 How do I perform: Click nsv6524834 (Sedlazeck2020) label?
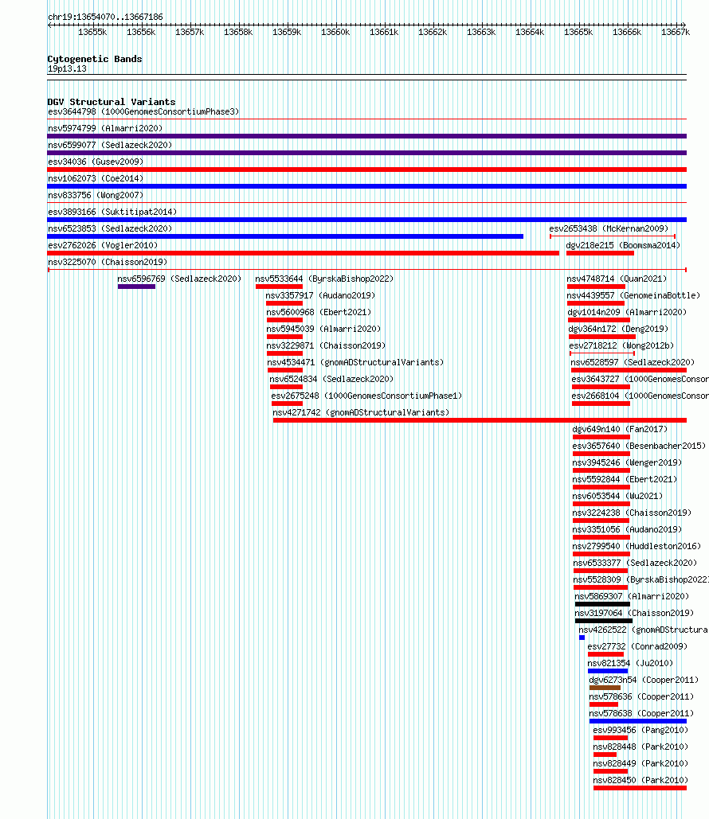point(331,379)
